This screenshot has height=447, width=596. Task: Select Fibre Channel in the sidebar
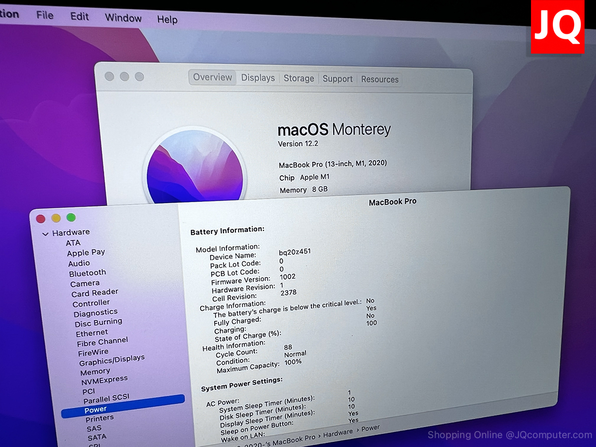click(102, 342)
